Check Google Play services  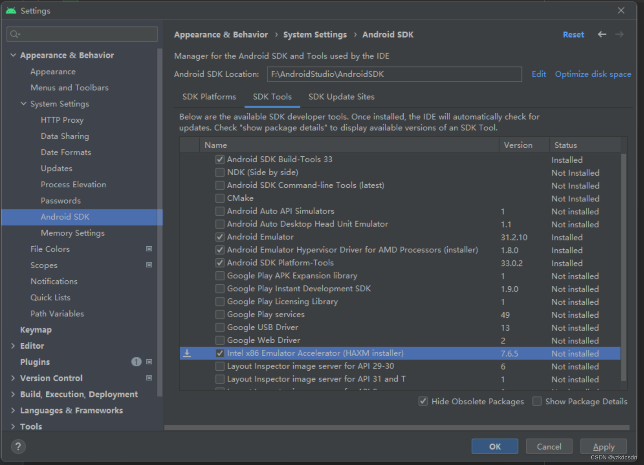coord(220,314)
